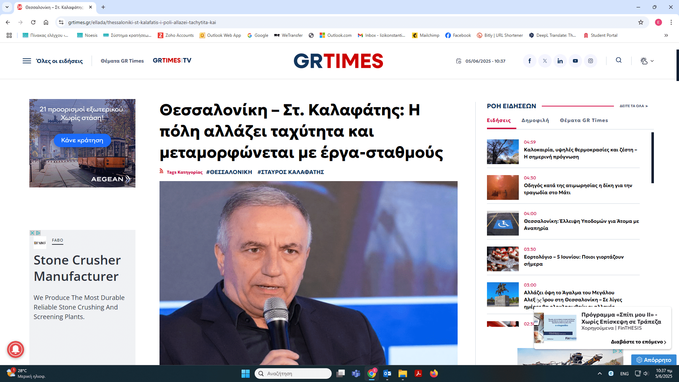Viewport: 679px width, 382px height.
Task: Open GR Times Facebook page icon
Action: (x=529, y=61)
